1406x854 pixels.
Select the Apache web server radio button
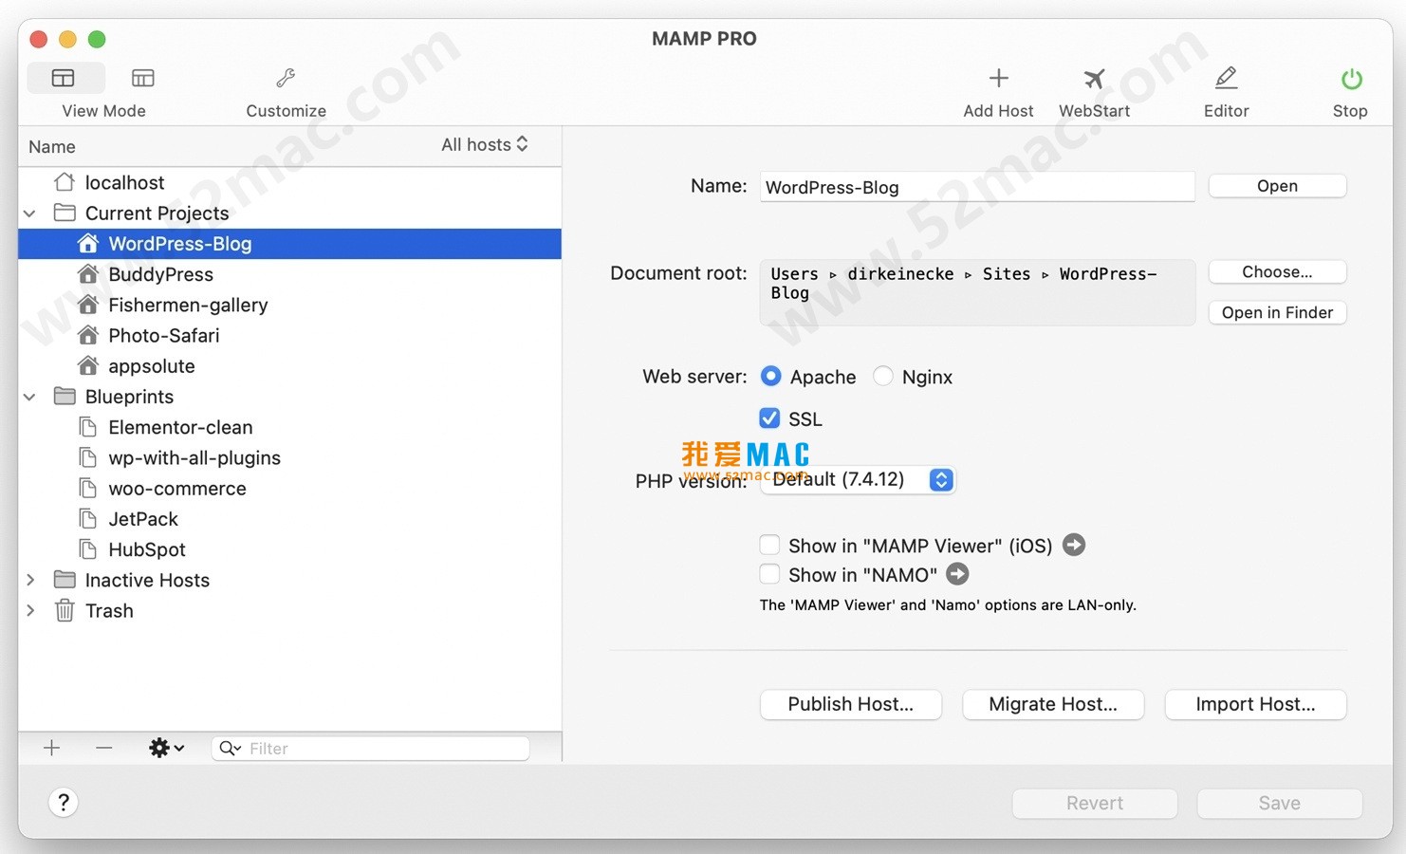coord(771,376)
